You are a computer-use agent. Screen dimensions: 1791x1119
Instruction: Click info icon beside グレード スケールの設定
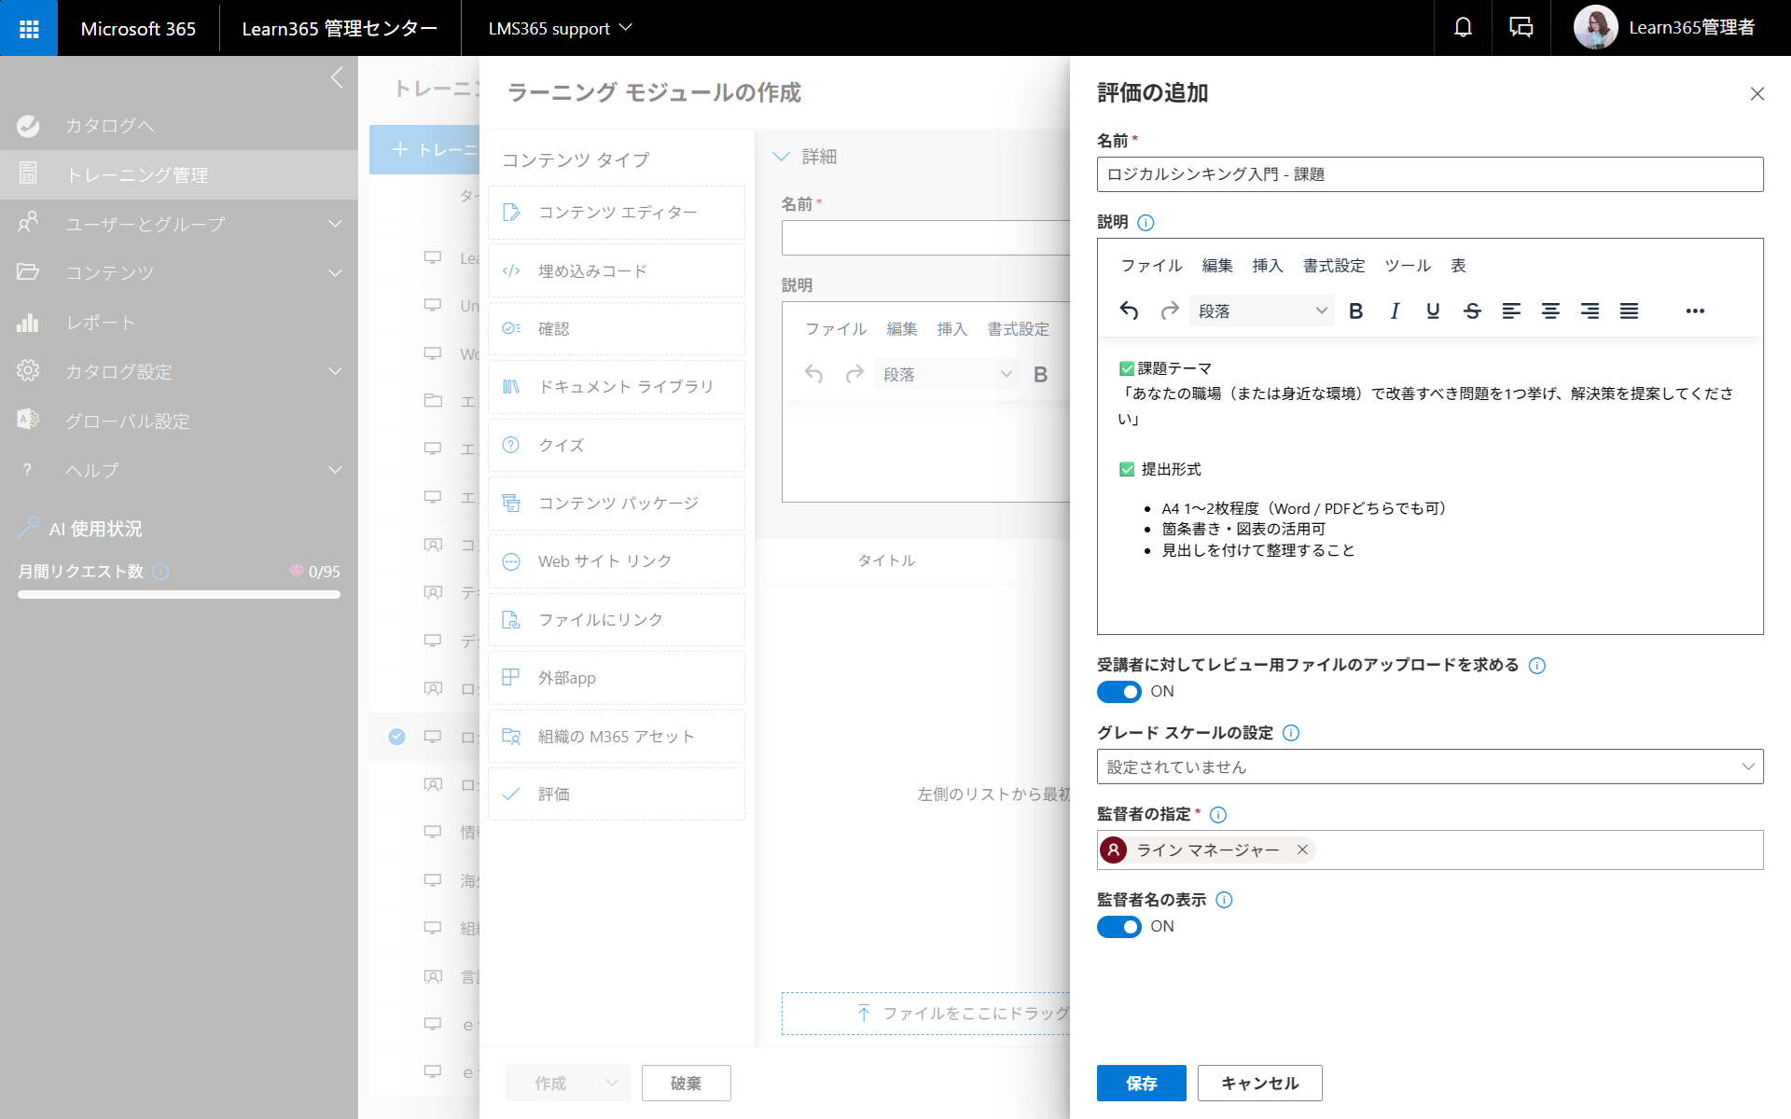click(1291, 733)
